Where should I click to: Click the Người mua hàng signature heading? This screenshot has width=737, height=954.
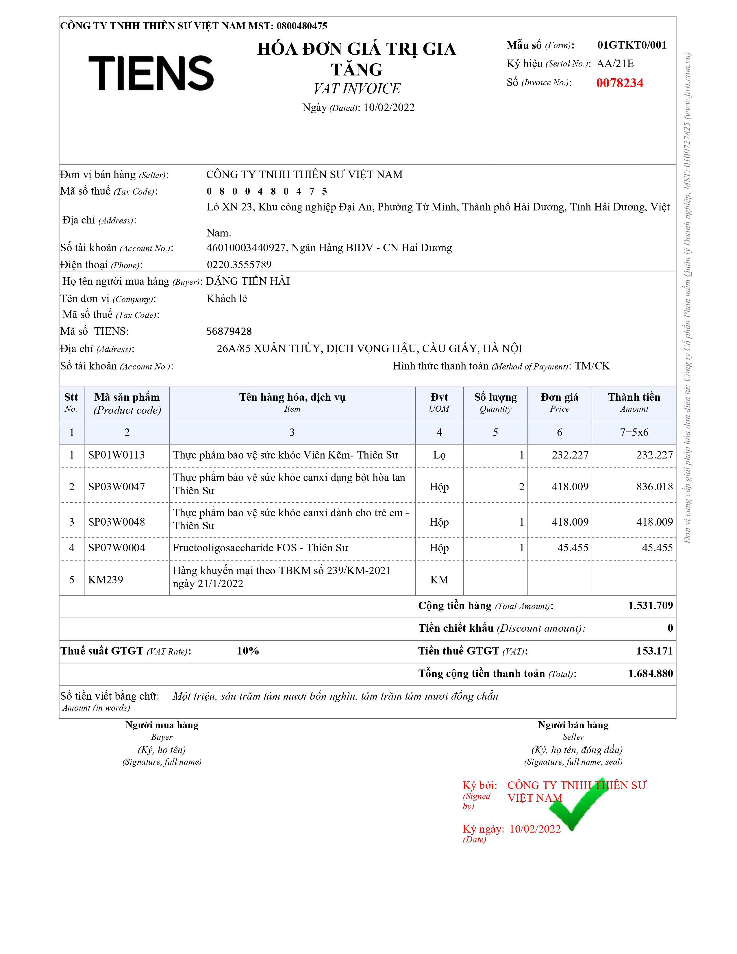162,725
